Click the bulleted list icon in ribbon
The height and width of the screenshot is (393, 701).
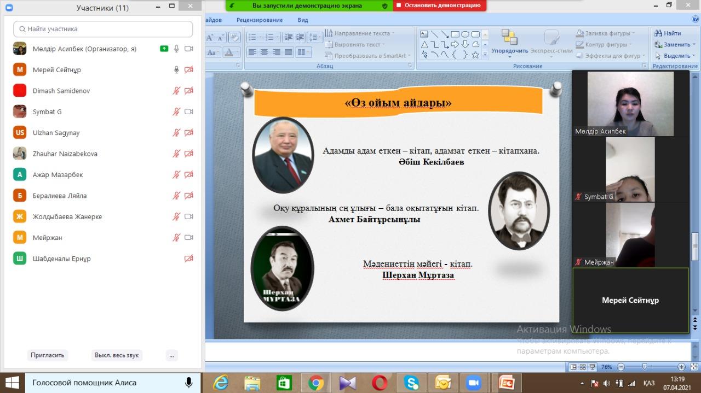[x=252, y=37]
